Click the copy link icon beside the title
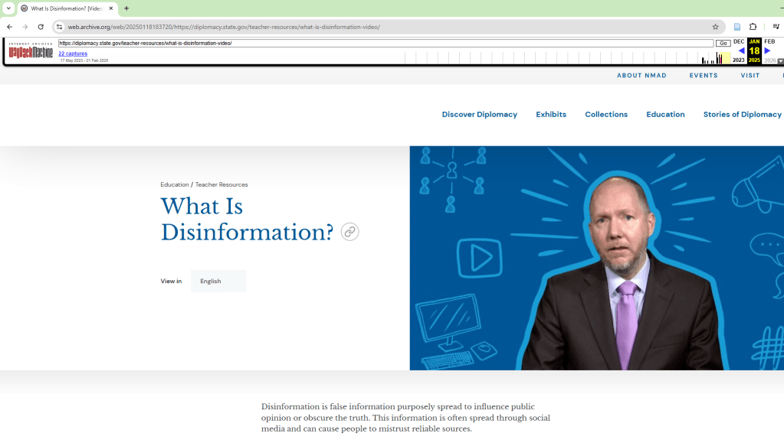Screen dimensions: 784x440 (x=349, y=232)
